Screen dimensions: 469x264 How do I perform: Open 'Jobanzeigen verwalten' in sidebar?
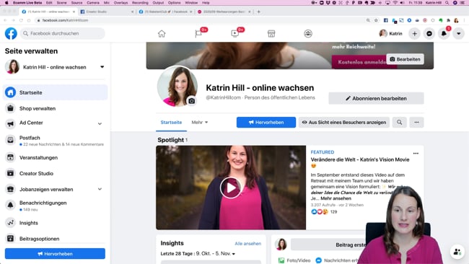[46, 189]
